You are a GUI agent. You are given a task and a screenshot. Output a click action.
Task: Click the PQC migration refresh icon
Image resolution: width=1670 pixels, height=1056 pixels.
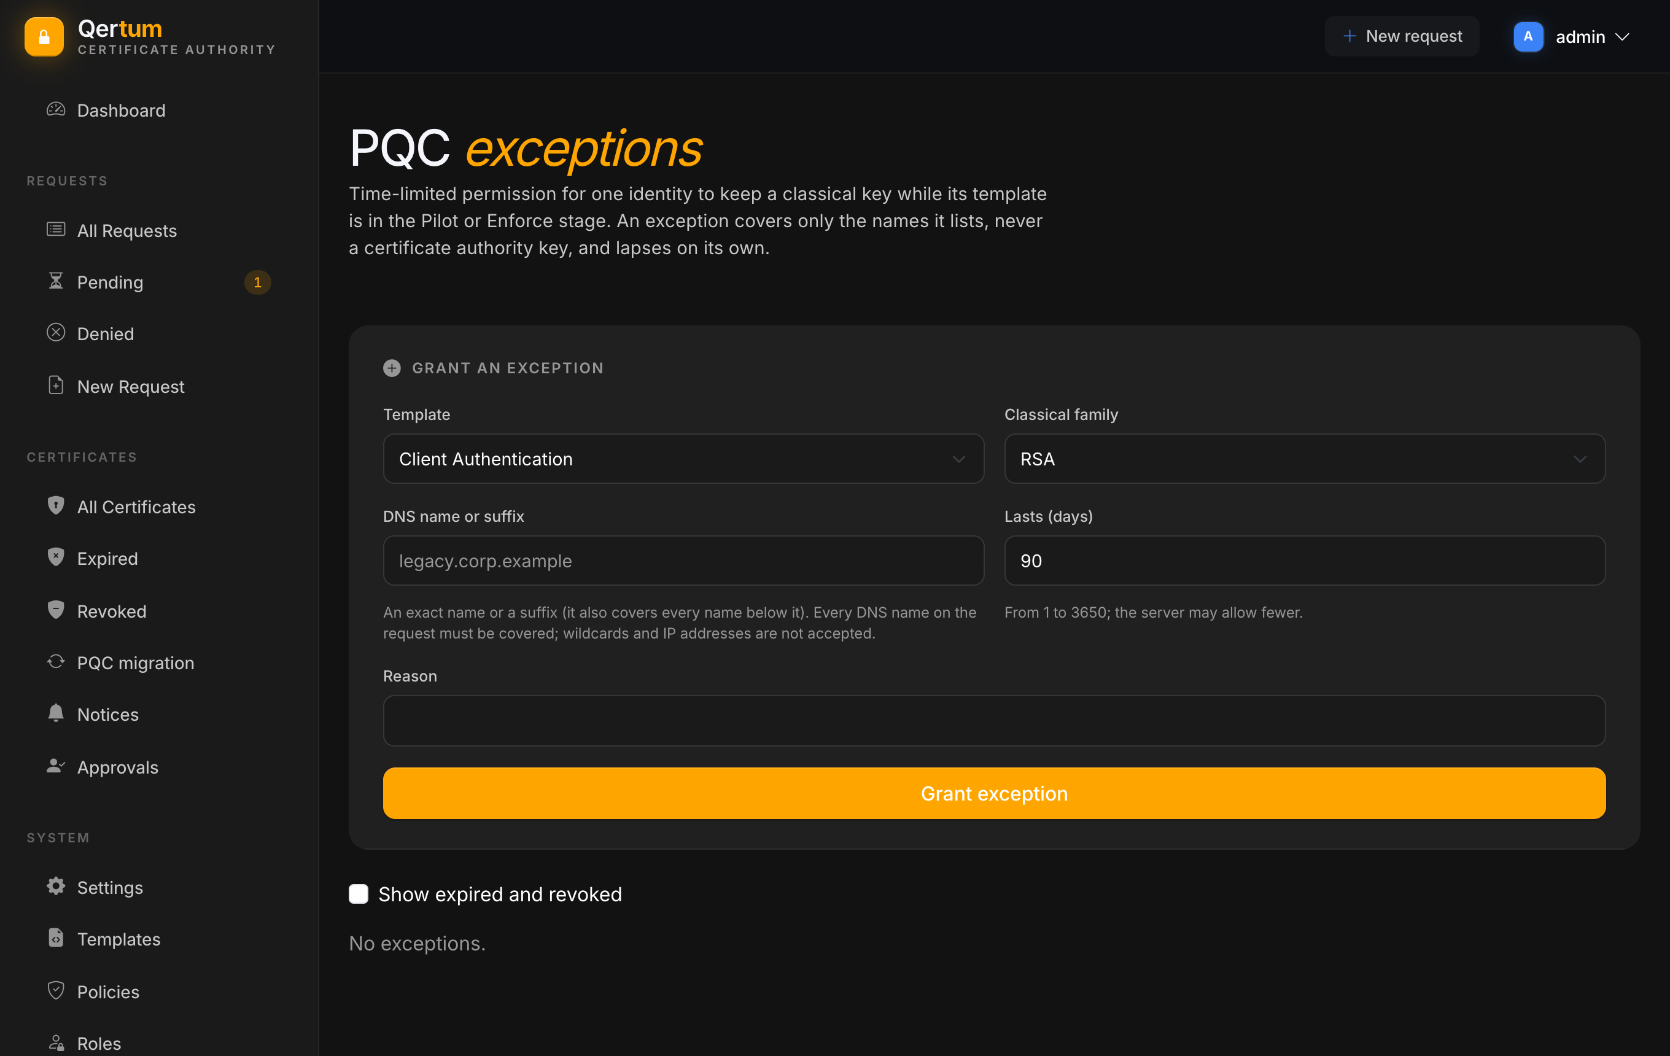55,661
